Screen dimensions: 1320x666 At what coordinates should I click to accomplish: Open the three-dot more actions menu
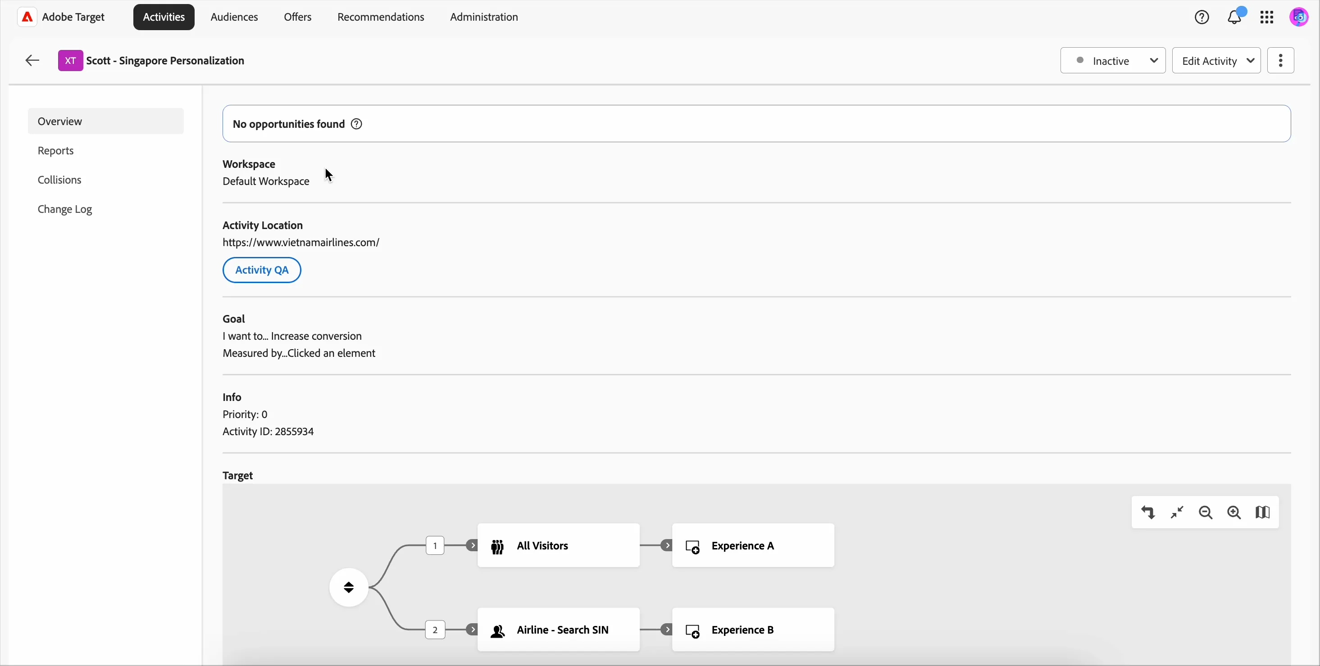click(x=1280, y=60)
